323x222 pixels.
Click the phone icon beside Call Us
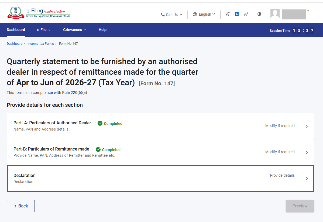(163, 14)
